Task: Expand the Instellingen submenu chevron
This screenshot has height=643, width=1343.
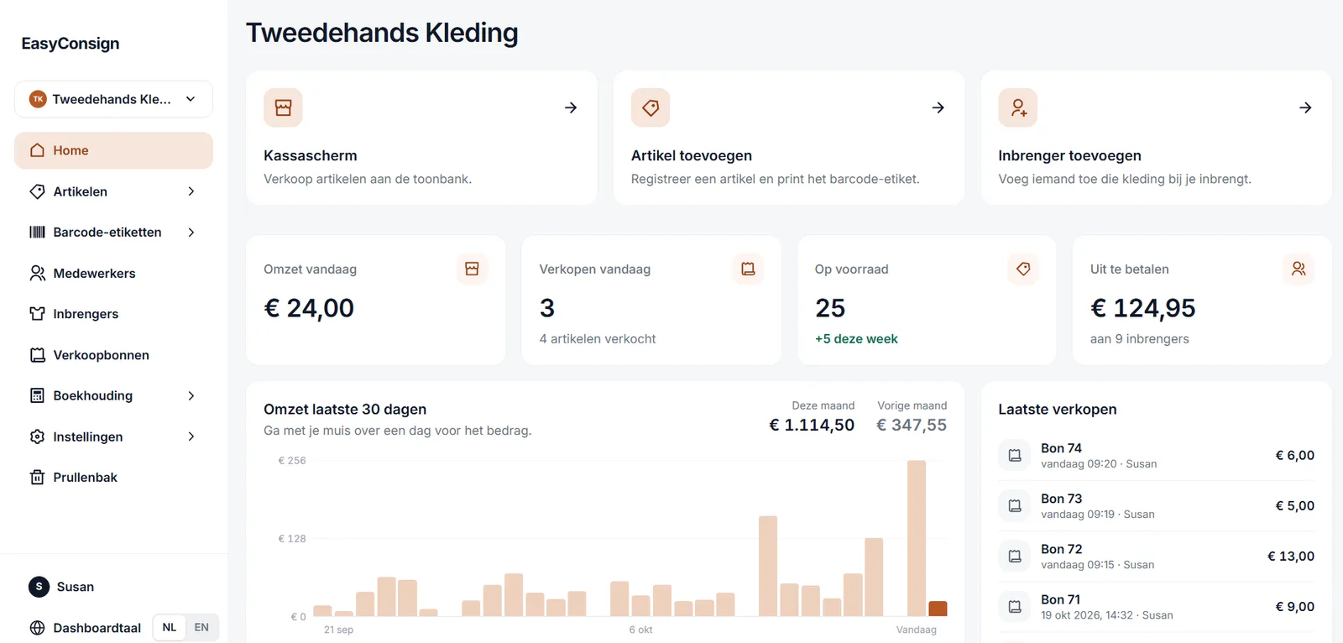Action: point(191,437)
